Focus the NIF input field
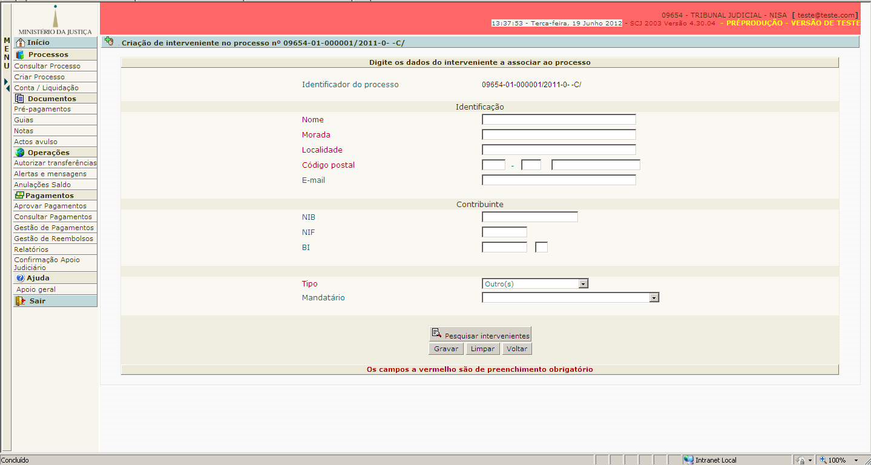 tap(504, 232)
